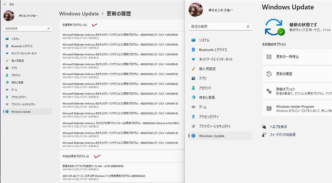The height and width of the screenshot is (183, 332).
Task: Open 更新の履歴 in the right window
Action: (297, 74)
